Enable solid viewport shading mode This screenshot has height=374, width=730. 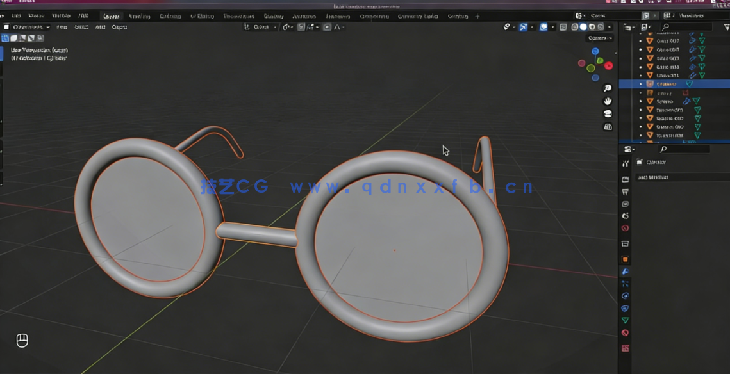(584, 27)
